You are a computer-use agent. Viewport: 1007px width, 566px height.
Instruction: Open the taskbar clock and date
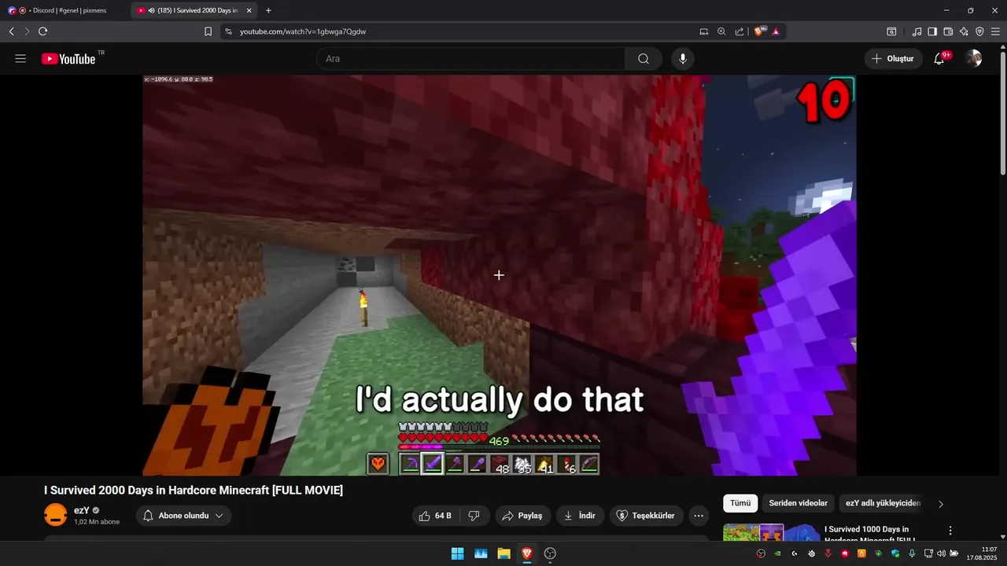982,553
